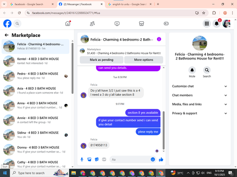Click the Mark as pending button
The image size is (237, 177).
pos(101,60)
